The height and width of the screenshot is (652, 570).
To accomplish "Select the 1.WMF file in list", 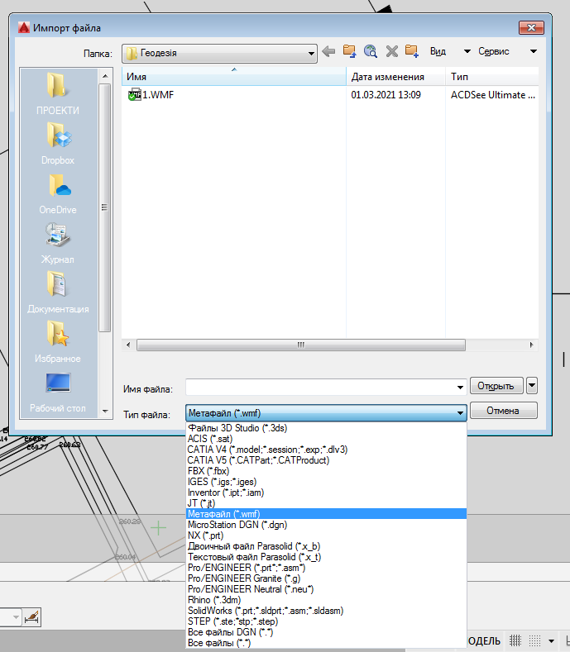I will [157, 95].
